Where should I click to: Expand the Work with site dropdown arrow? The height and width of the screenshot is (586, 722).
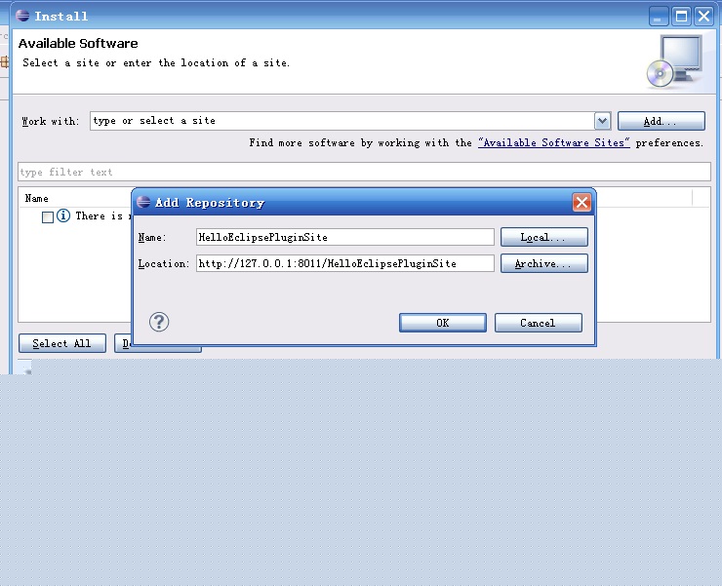602,121
